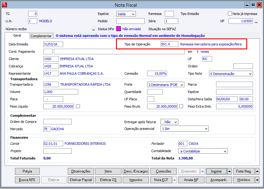Switch to the Complementar tab
Screen dimensions: 264x189
point(41,36)
